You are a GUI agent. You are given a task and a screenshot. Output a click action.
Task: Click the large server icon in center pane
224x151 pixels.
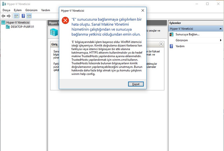coord(54,32)
